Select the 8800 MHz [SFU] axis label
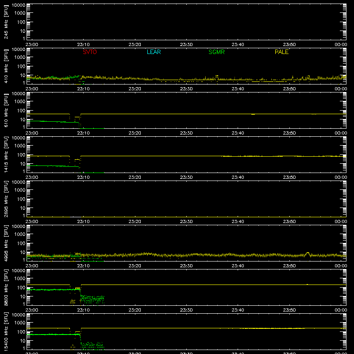Screen dimensions: 354x354 tap(6, 287)
